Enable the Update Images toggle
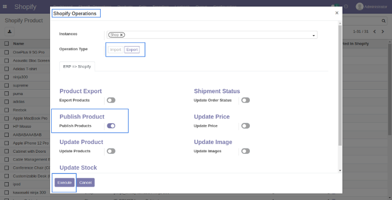392x200 pixels. [x=246, y=151]
